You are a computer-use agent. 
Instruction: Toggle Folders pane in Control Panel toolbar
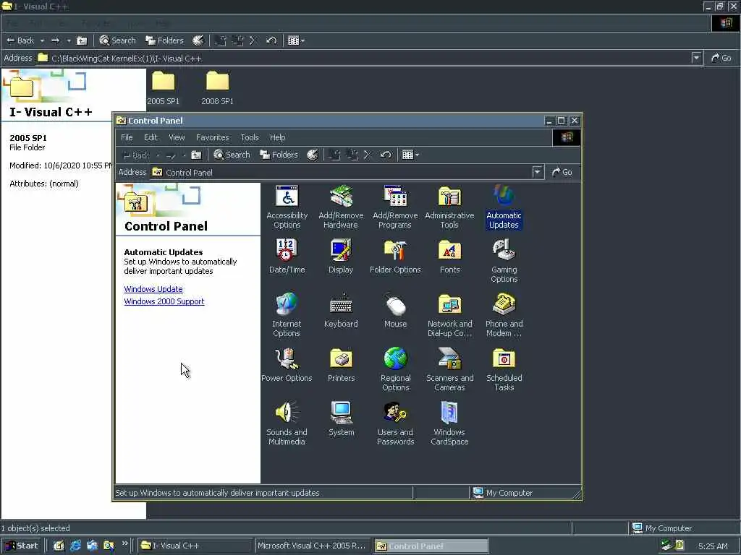279,155
